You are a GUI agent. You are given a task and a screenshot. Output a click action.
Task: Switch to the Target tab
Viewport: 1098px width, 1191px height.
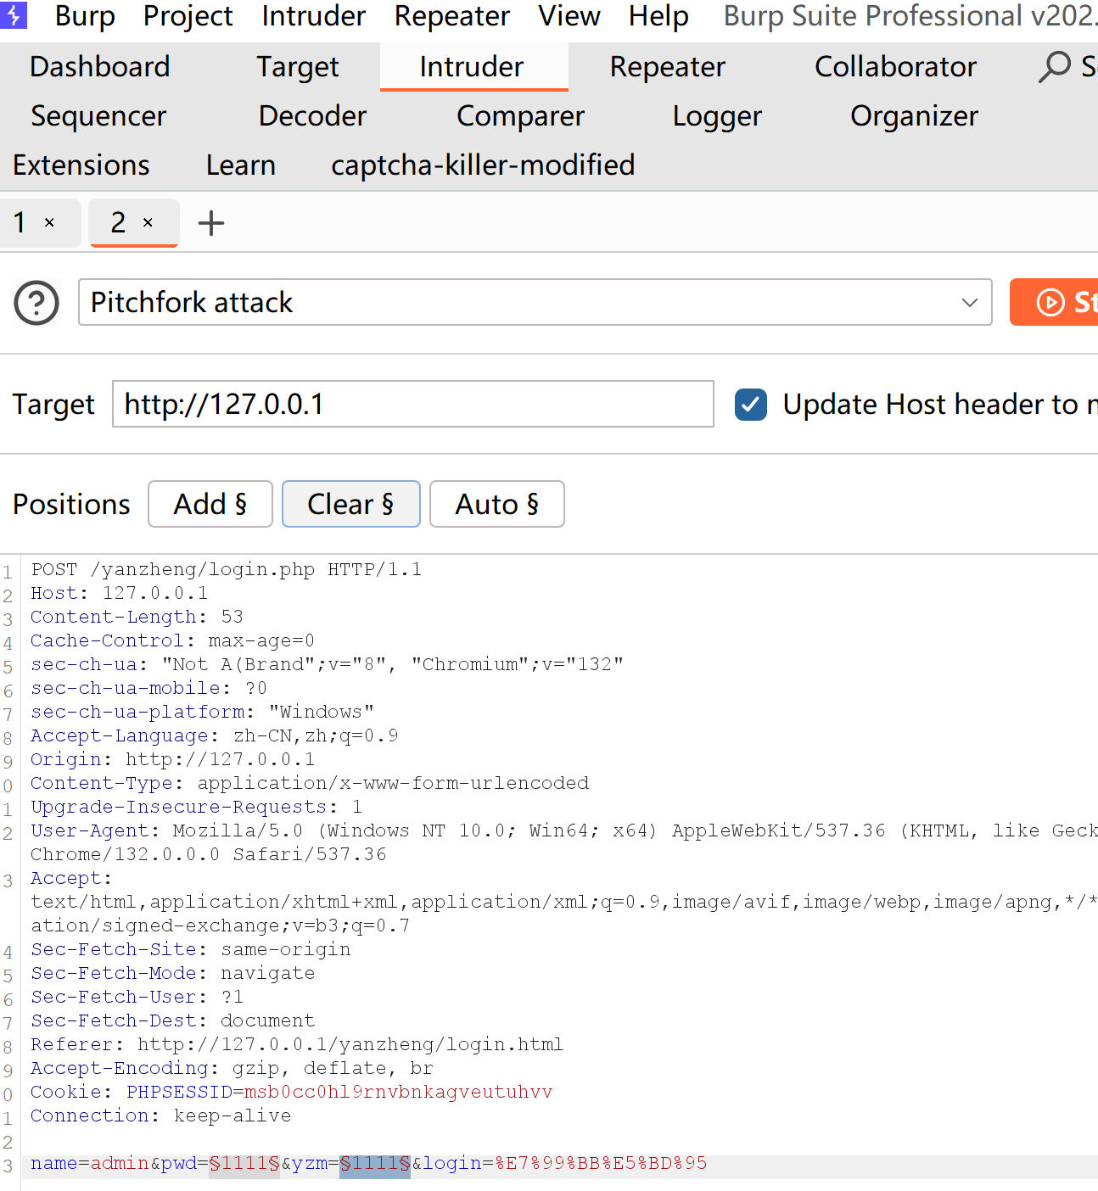tap(298, 67)
